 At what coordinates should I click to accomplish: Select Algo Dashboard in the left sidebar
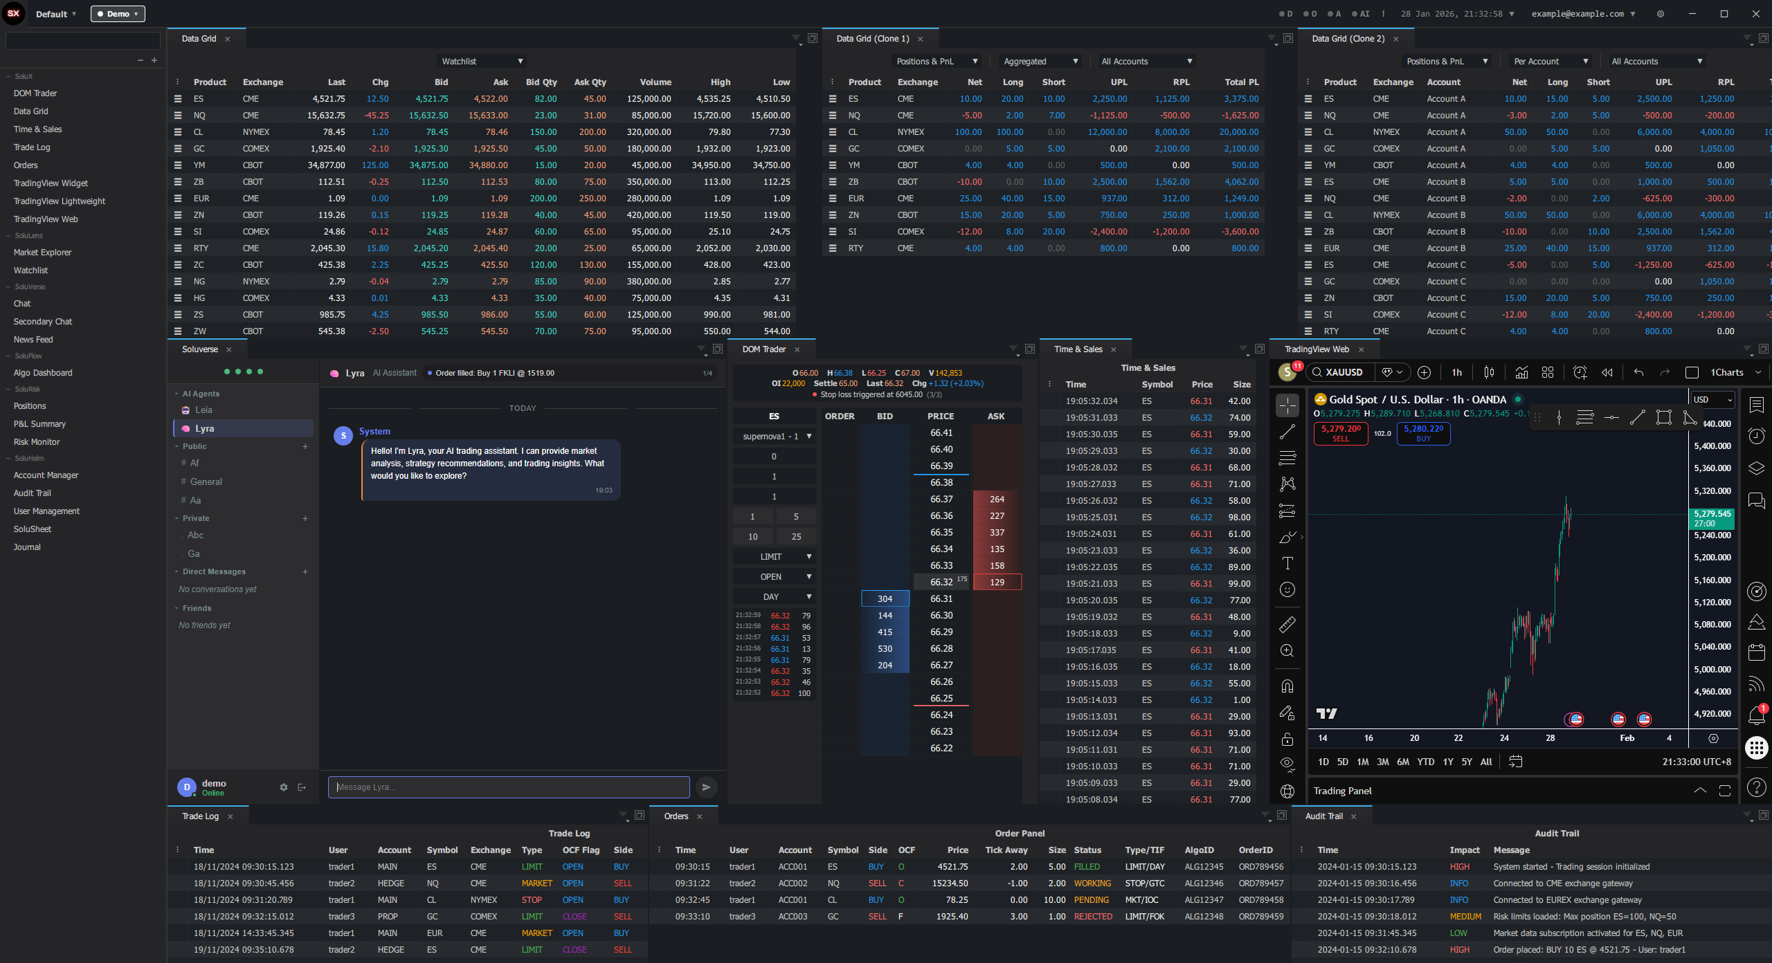coord(43,372)
